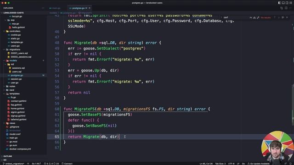Image resolution: width=294 pixels, height=165 pixels.
Task: Click the Go 1.19 version status item
Action: click(x=36, y=164)
